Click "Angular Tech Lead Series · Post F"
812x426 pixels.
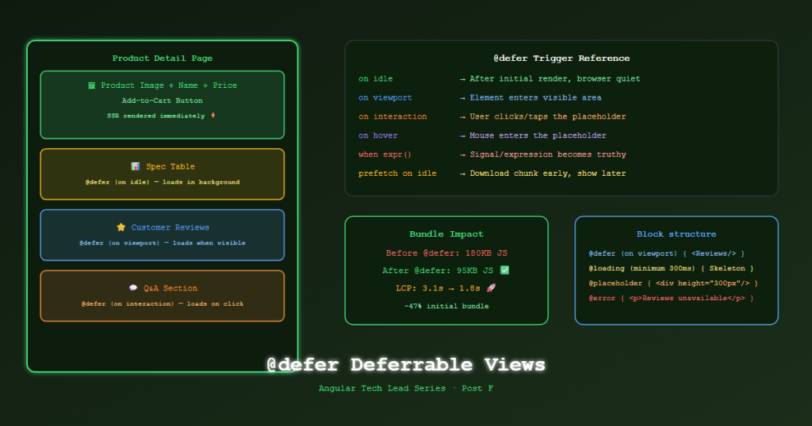pyautogui.click(x=406, y=388)
